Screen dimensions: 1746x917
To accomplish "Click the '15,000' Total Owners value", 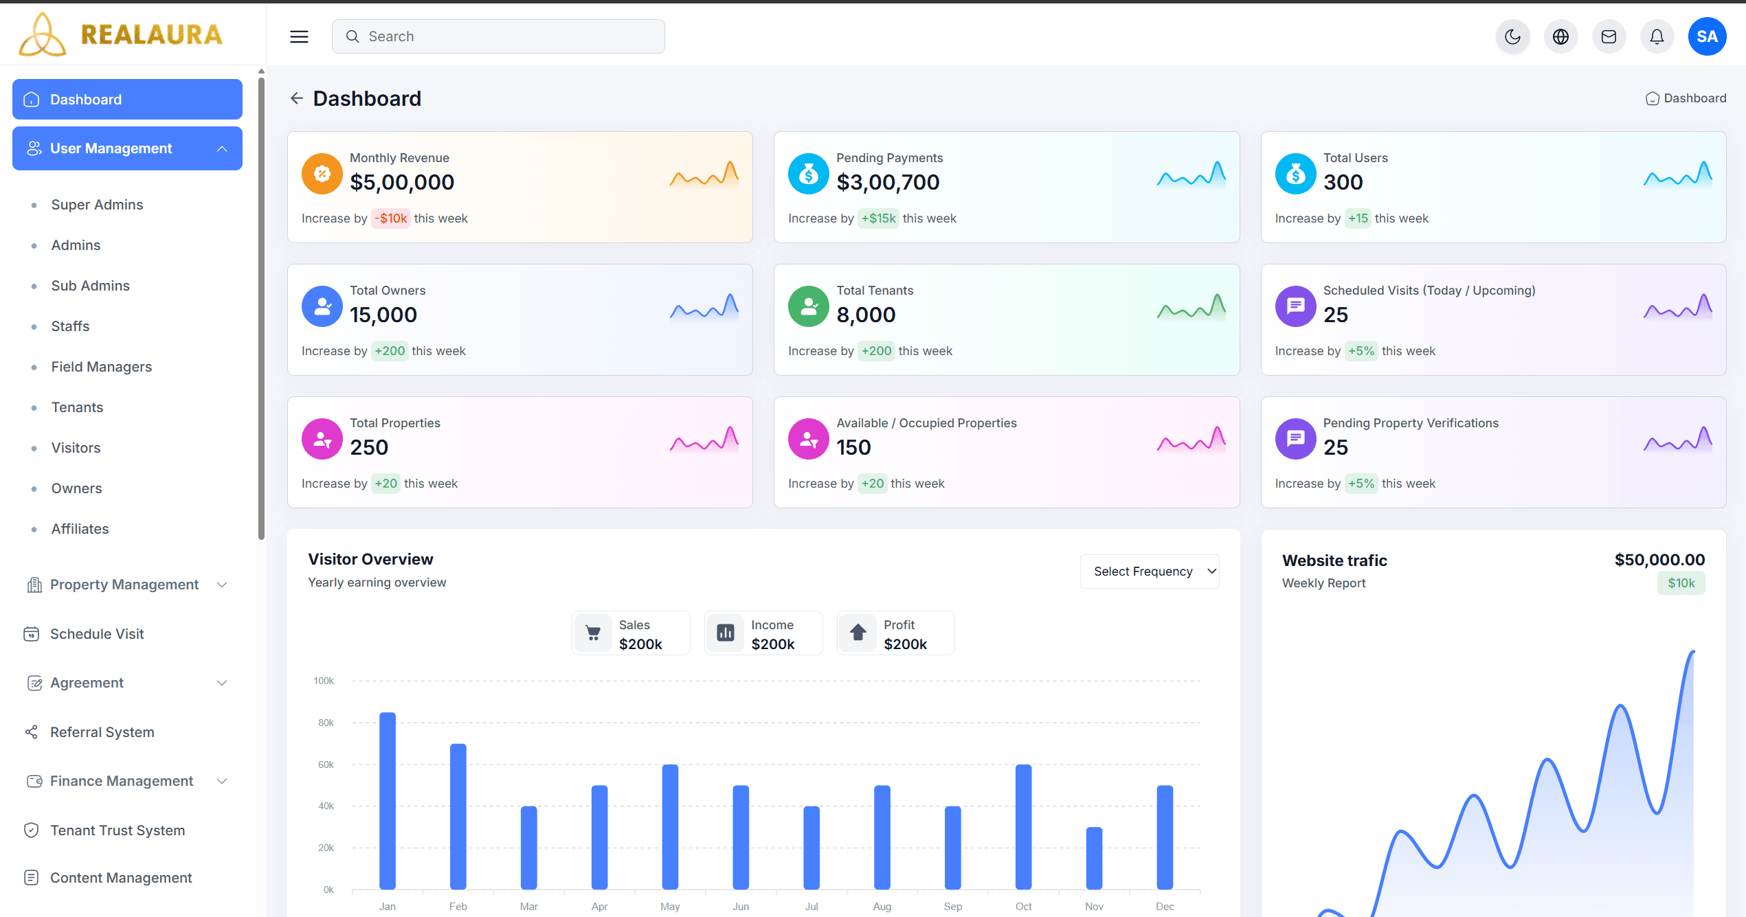I will [383, 315].
